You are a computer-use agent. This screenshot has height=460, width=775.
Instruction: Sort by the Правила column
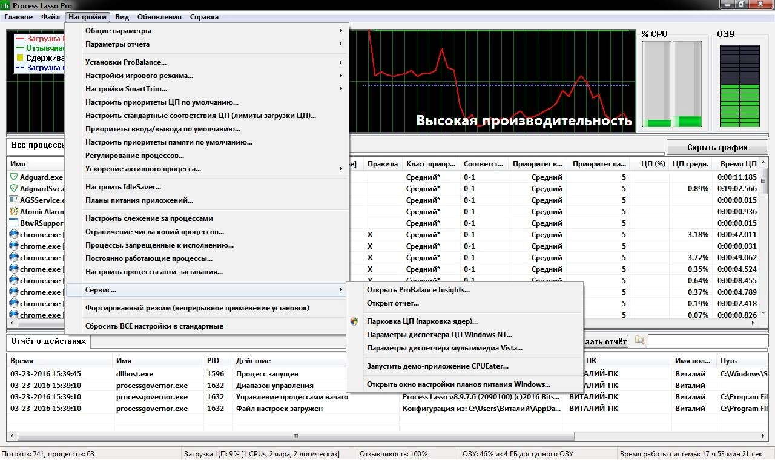[x=383, y=164]
